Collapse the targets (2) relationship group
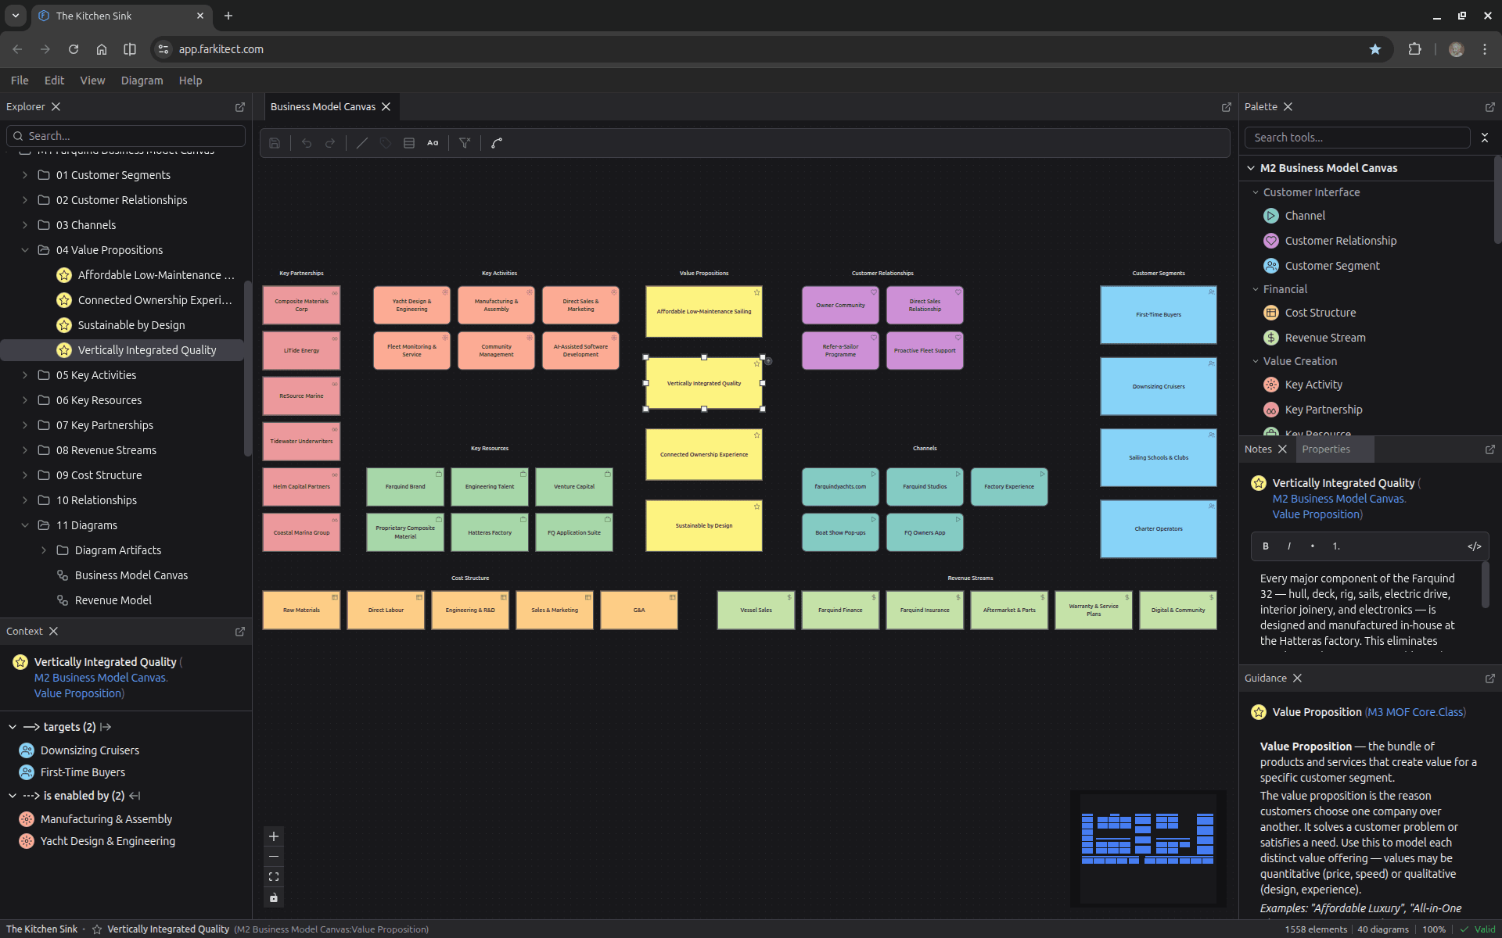 click(x=13, y=727)
